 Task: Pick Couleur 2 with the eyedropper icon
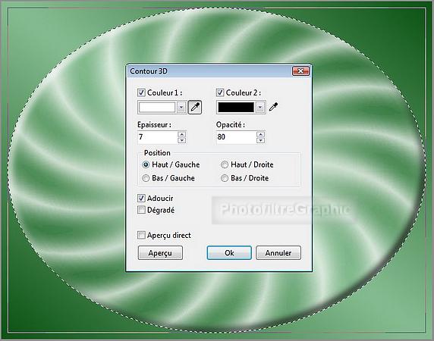click(273, 107)
